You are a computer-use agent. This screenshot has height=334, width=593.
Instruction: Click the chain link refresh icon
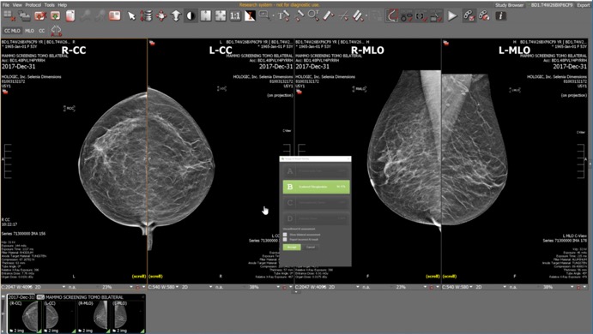point(484,16)
